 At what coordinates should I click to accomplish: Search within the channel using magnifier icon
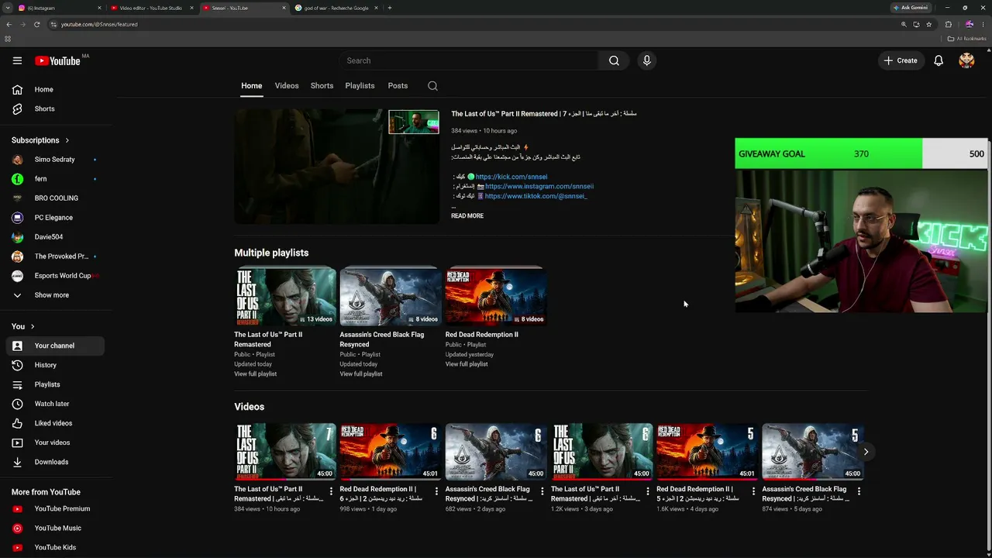(x=432, y=86)
